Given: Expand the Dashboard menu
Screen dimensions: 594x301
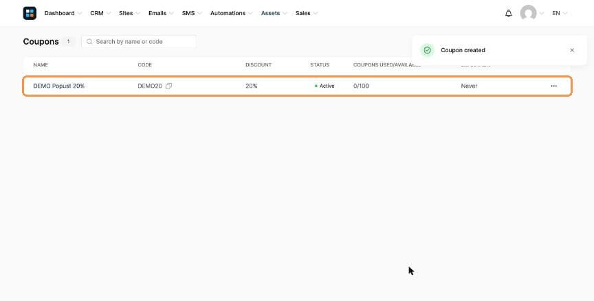Looking at the screenshot, I should coord(63,13).
